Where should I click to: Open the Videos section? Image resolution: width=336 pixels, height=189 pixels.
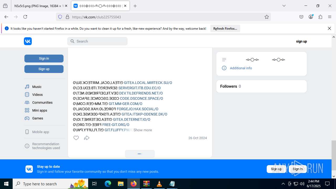(37, 94)
